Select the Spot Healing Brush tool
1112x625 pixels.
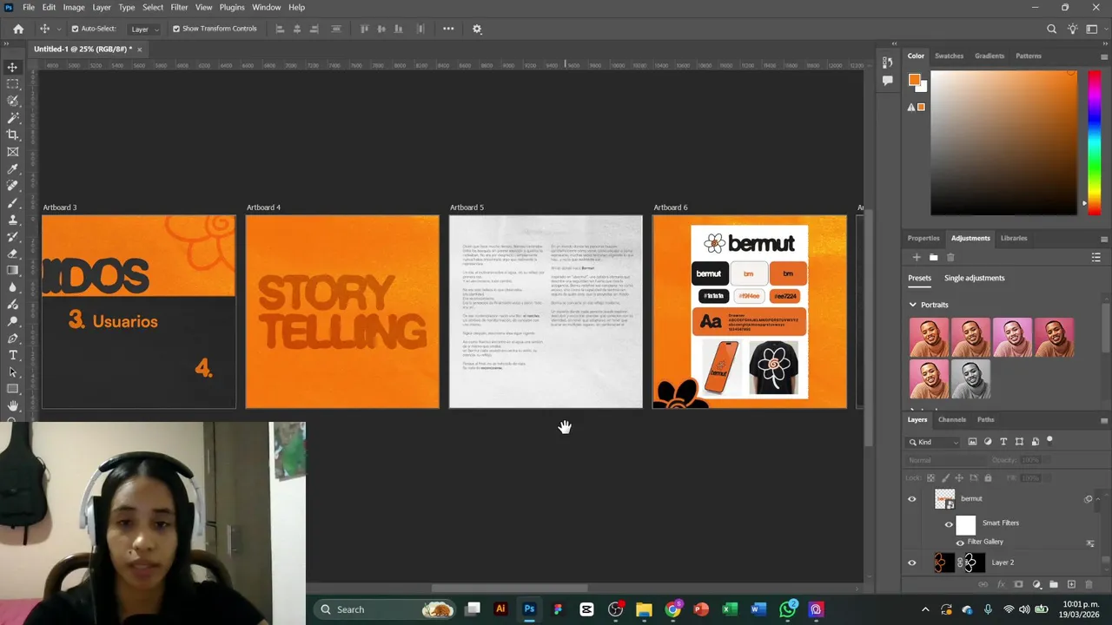(13, 186)
